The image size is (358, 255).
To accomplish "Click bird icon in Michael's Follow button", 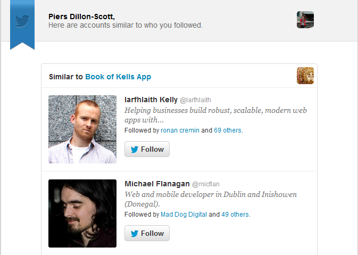I will [x=134, y=234].
